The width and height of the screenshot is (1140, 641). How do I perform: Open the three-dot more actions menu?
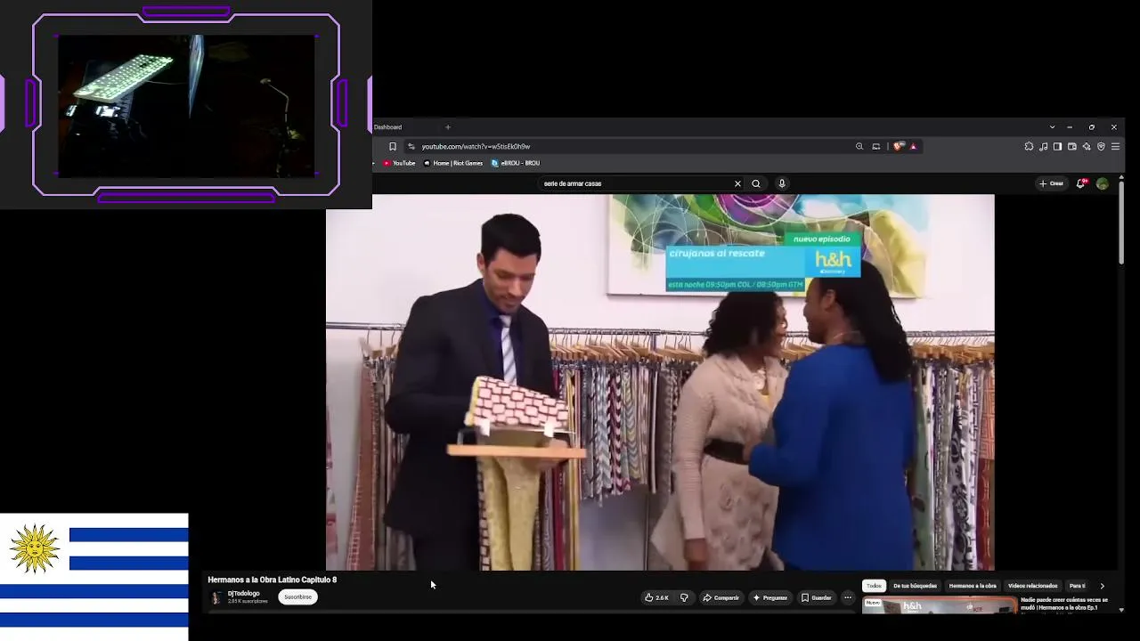coord(848,597)
